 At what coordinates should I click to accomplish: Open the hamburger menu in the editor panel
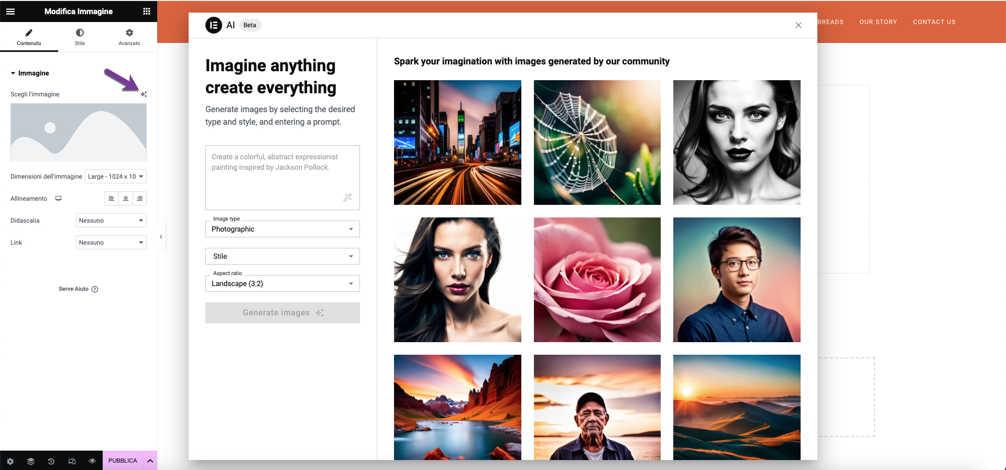tap(10, 11)
